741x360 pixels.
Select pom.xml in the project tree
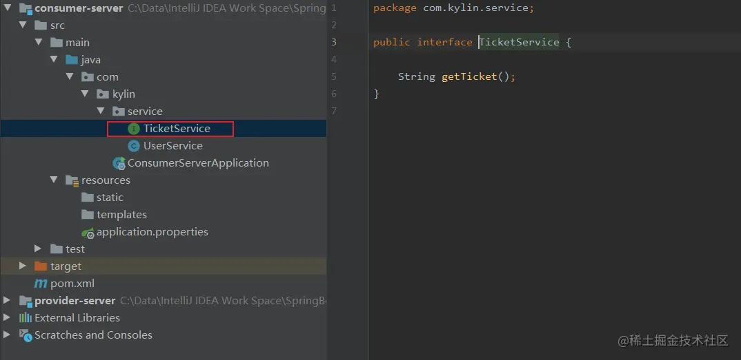pos(72,284)
